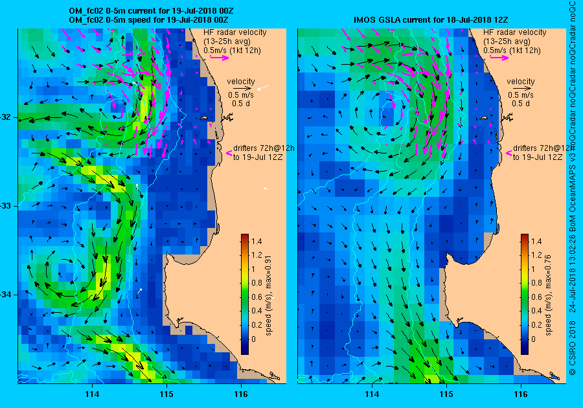Click magenta drifter marker in right map legend
Viewport: 583px width, 408px height.
point(509,153)
